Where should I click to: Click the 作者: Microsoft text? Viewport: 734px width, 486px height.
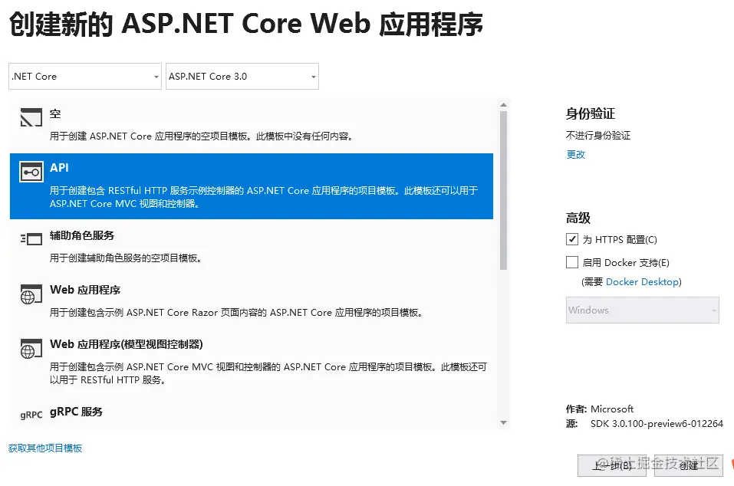(600, 409)
